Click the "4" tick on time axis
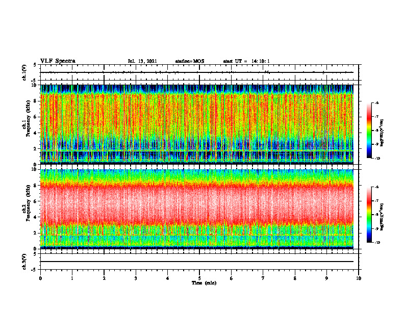This screenshot has height=312, width=404. (x=167, y=278)
